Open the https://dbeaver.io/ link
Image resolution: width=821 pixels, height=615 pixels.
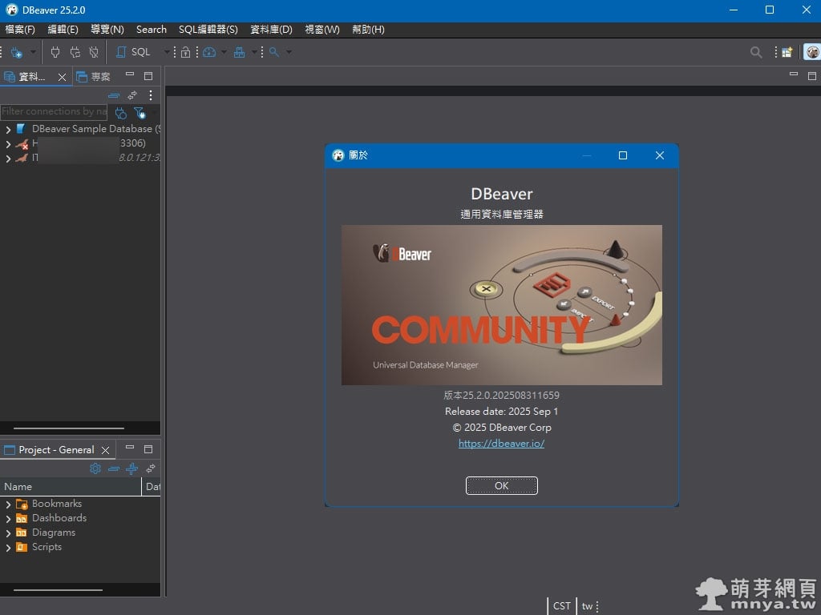coord(501,443)
